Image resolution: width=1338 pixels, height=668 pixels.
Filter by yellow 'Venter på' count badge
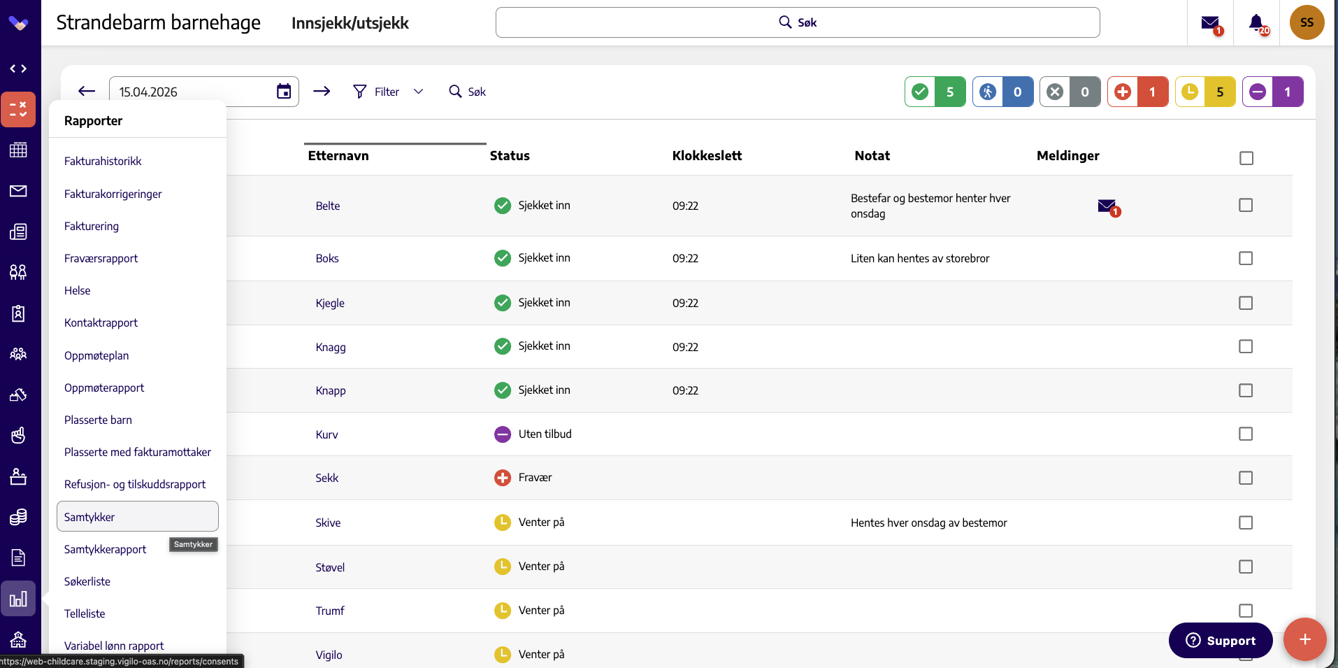[x=1205, y=92]
